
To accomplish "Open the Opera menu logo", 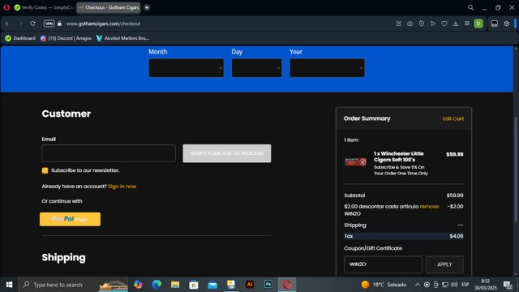I will click(x=6, y=7).
